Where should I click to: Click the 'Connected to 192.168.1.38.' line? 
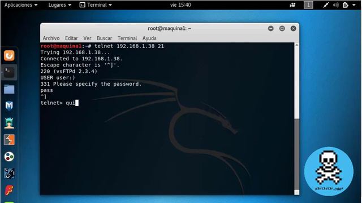(x=81, y=59)
